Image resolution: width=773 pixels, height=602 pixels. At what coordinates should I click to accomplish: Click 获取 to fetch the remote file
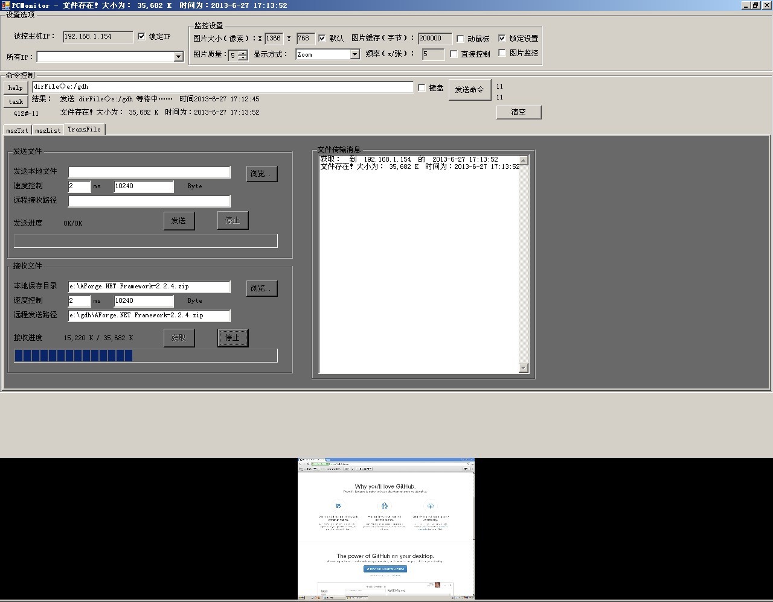coord(179,338)
